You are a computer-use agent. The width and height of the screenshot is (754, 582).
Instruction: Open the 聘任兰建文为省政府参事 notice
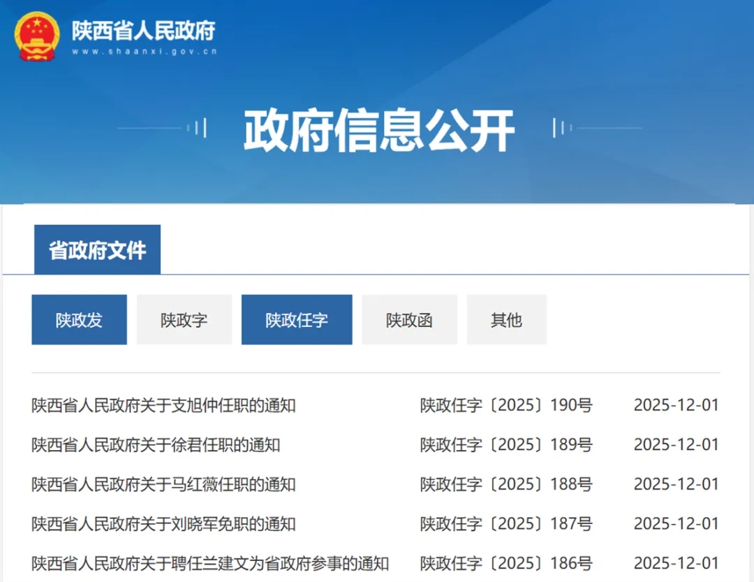(210, 563)
